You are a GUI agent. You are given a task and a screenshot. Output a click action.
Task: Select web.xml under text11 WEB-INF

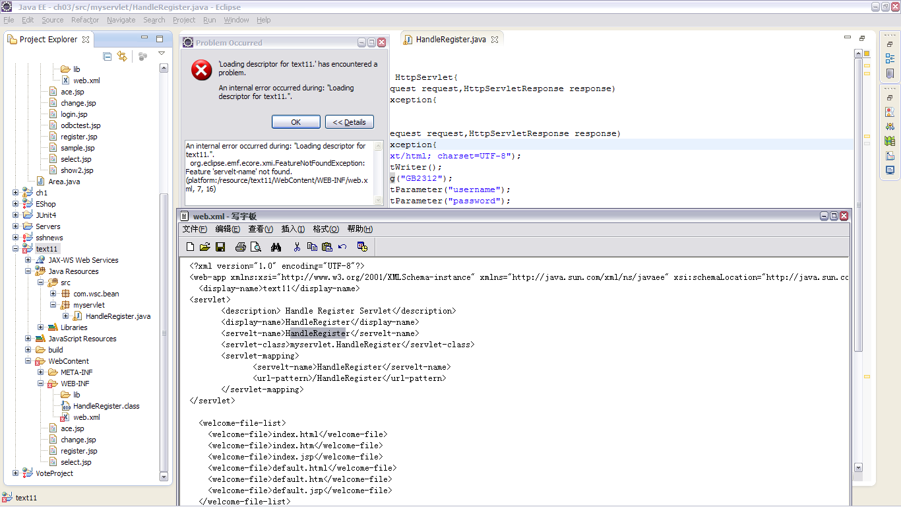click(x=86, y=417)
